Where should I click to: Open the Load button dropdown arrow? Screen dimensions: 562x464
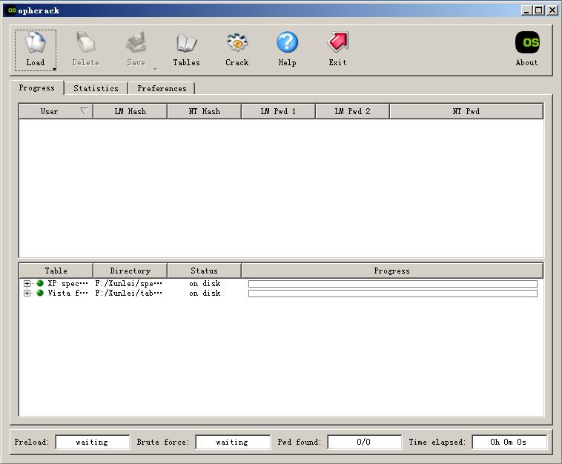click(x=54, y=69)
